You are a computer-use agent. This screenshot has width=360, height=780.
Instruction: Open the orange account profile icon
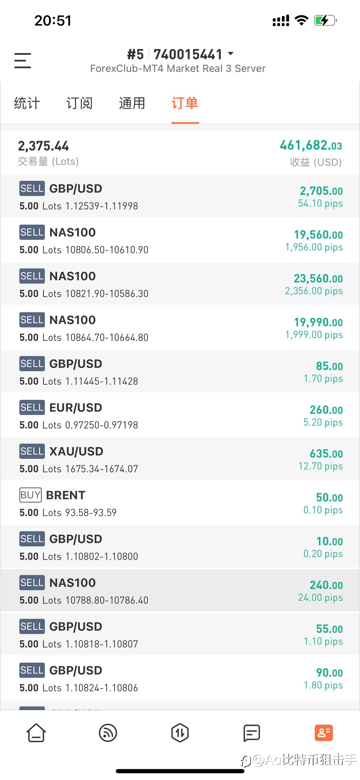pos(324,733)
